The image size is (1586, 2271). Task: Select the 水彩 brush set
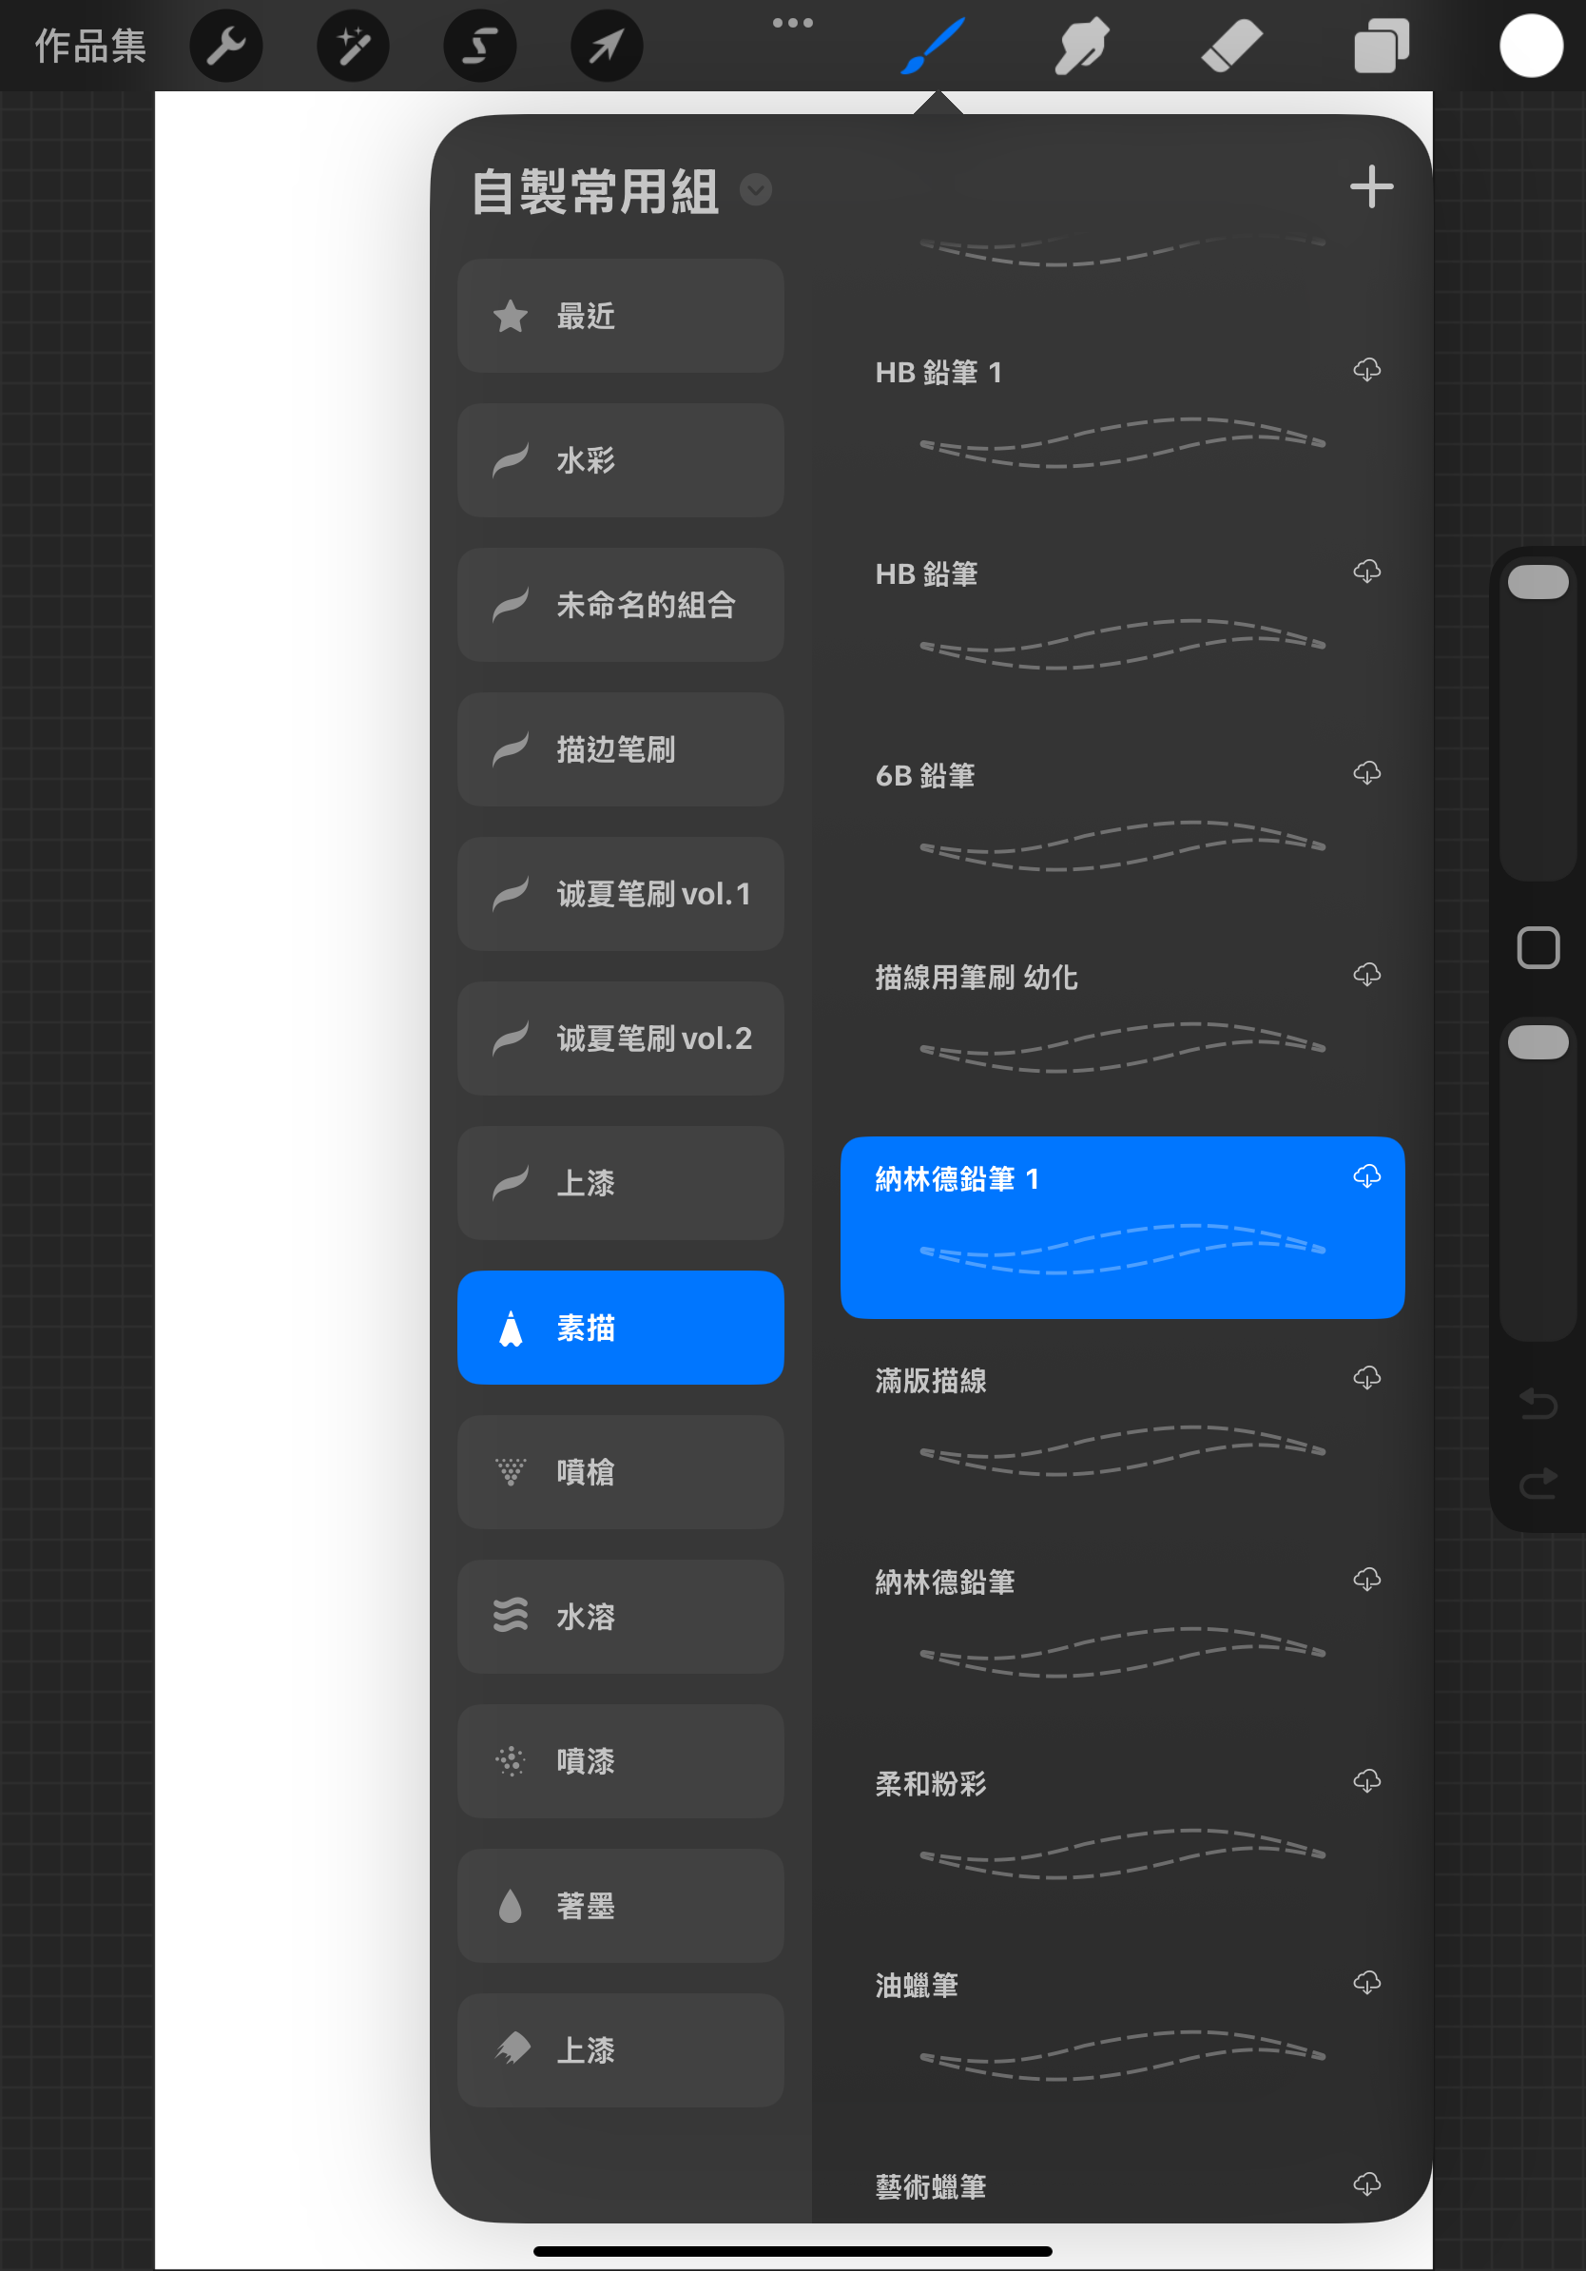tap(620, 460)
